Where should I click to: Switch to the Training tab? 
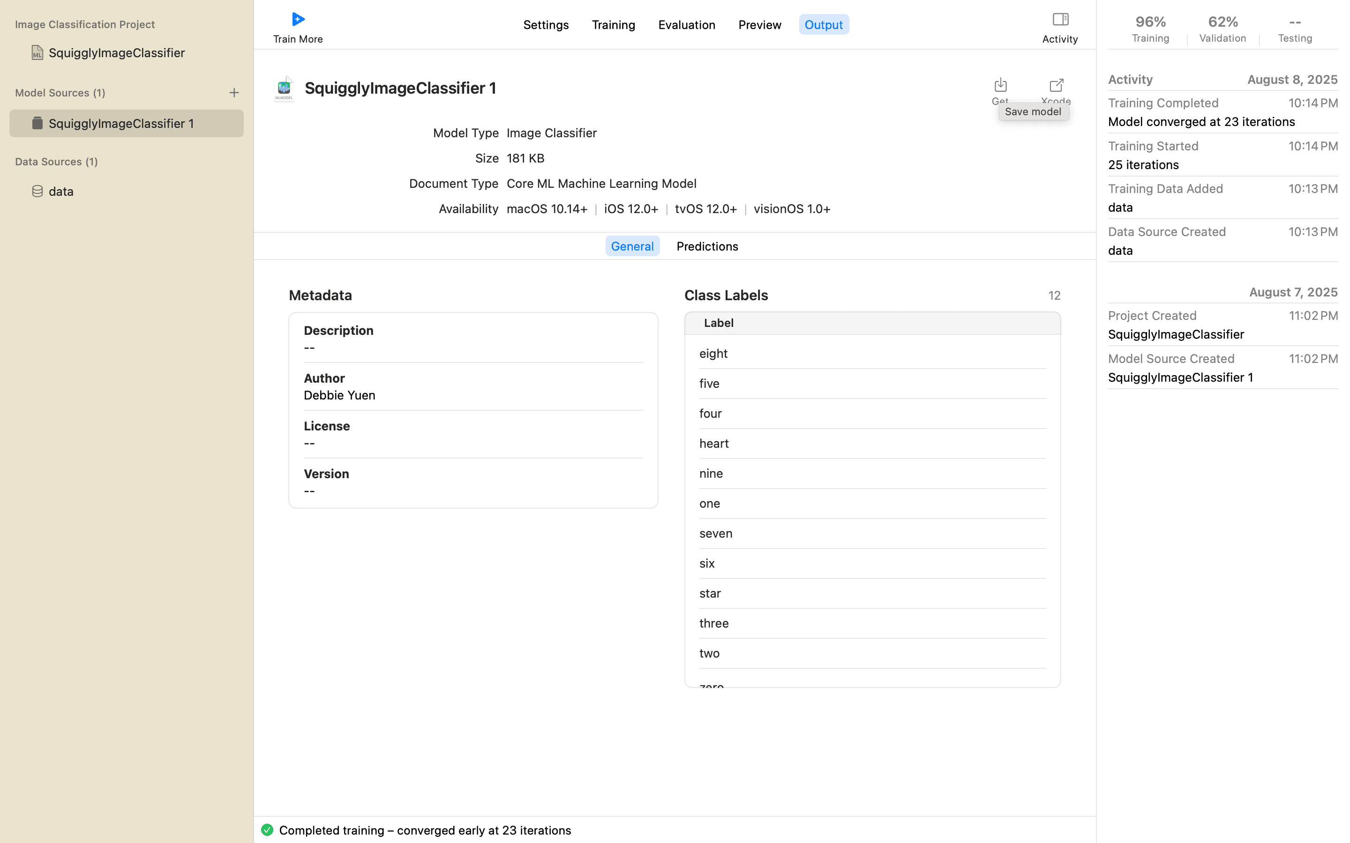coord(613,24)
